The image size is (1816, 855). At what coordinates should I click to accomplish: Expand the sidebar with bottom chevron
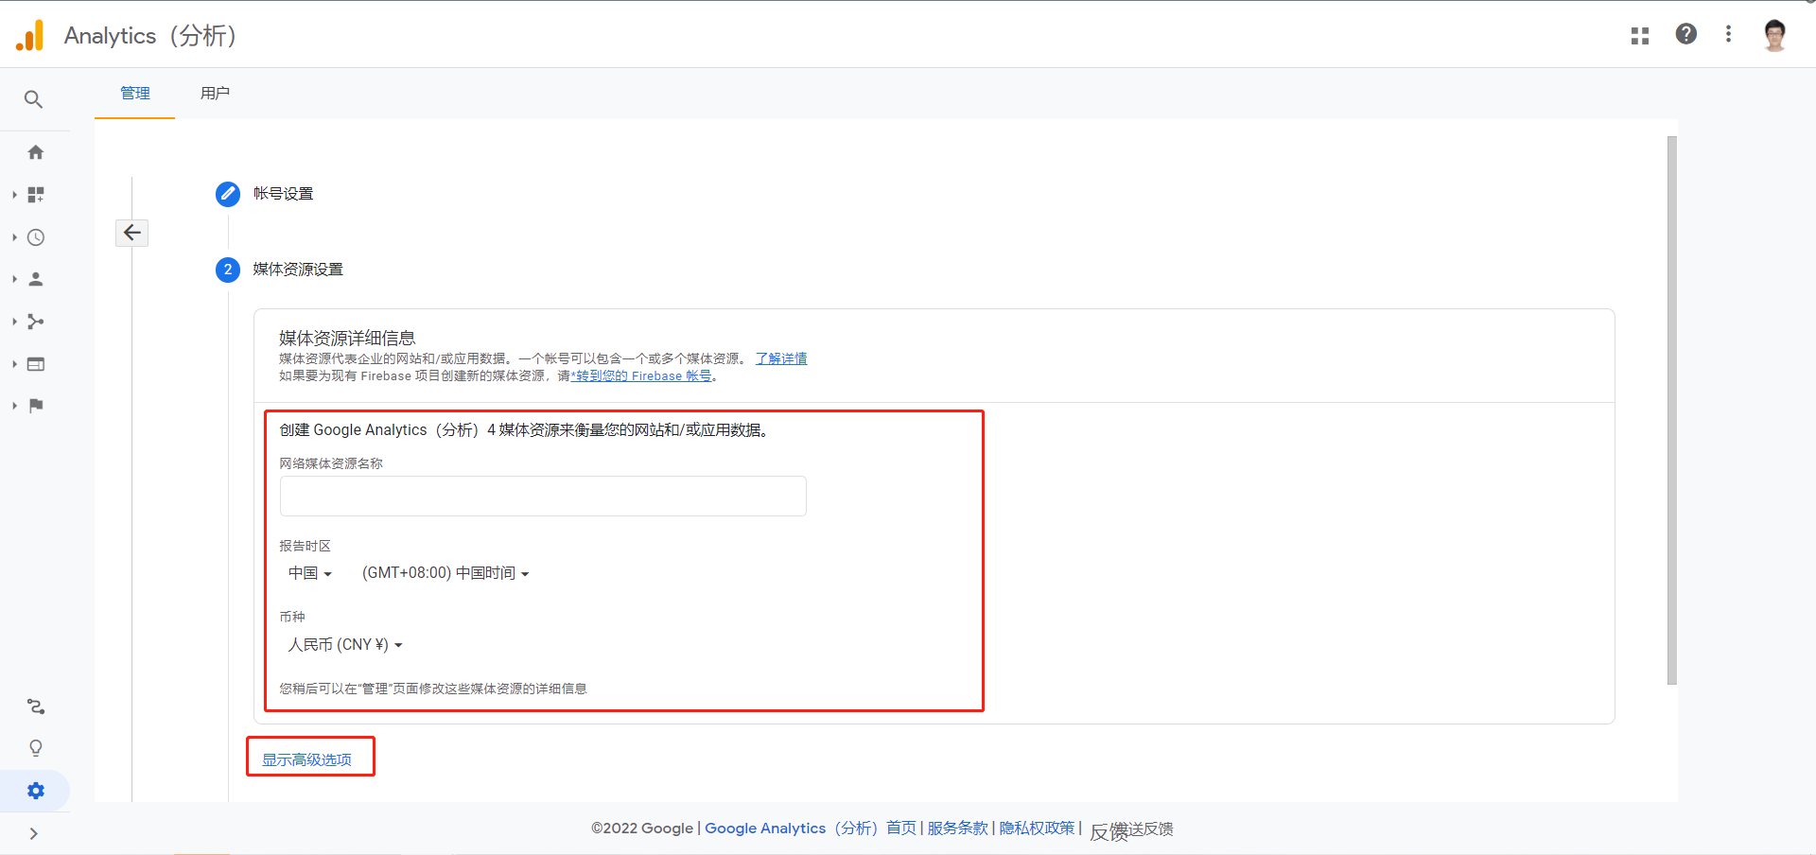pyautogui.click(x=33, y=833)
